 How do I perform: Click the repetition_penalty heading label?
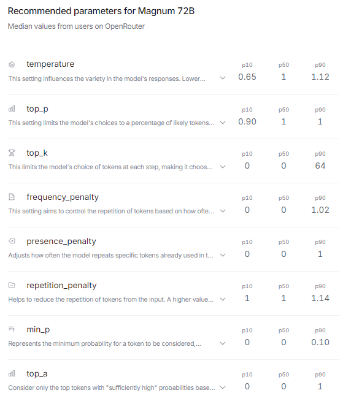(x=61, y=285)
